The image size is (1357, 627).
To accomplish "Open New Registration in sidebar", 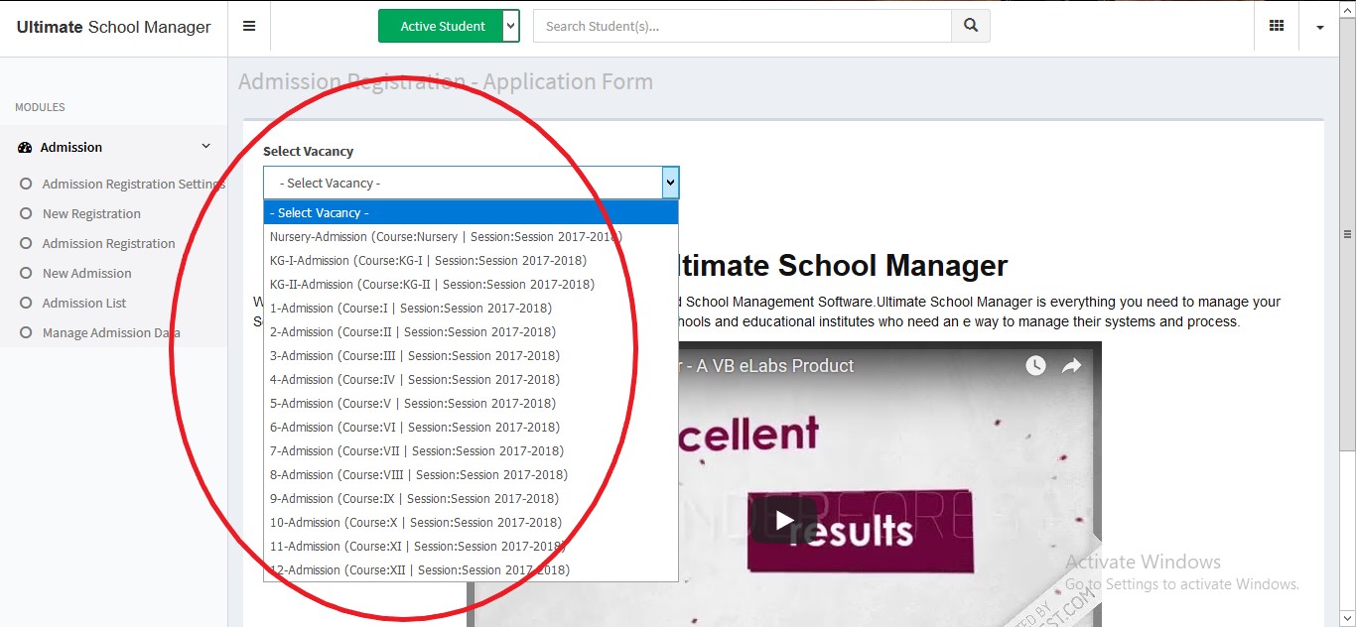I will tap(91, 213).
